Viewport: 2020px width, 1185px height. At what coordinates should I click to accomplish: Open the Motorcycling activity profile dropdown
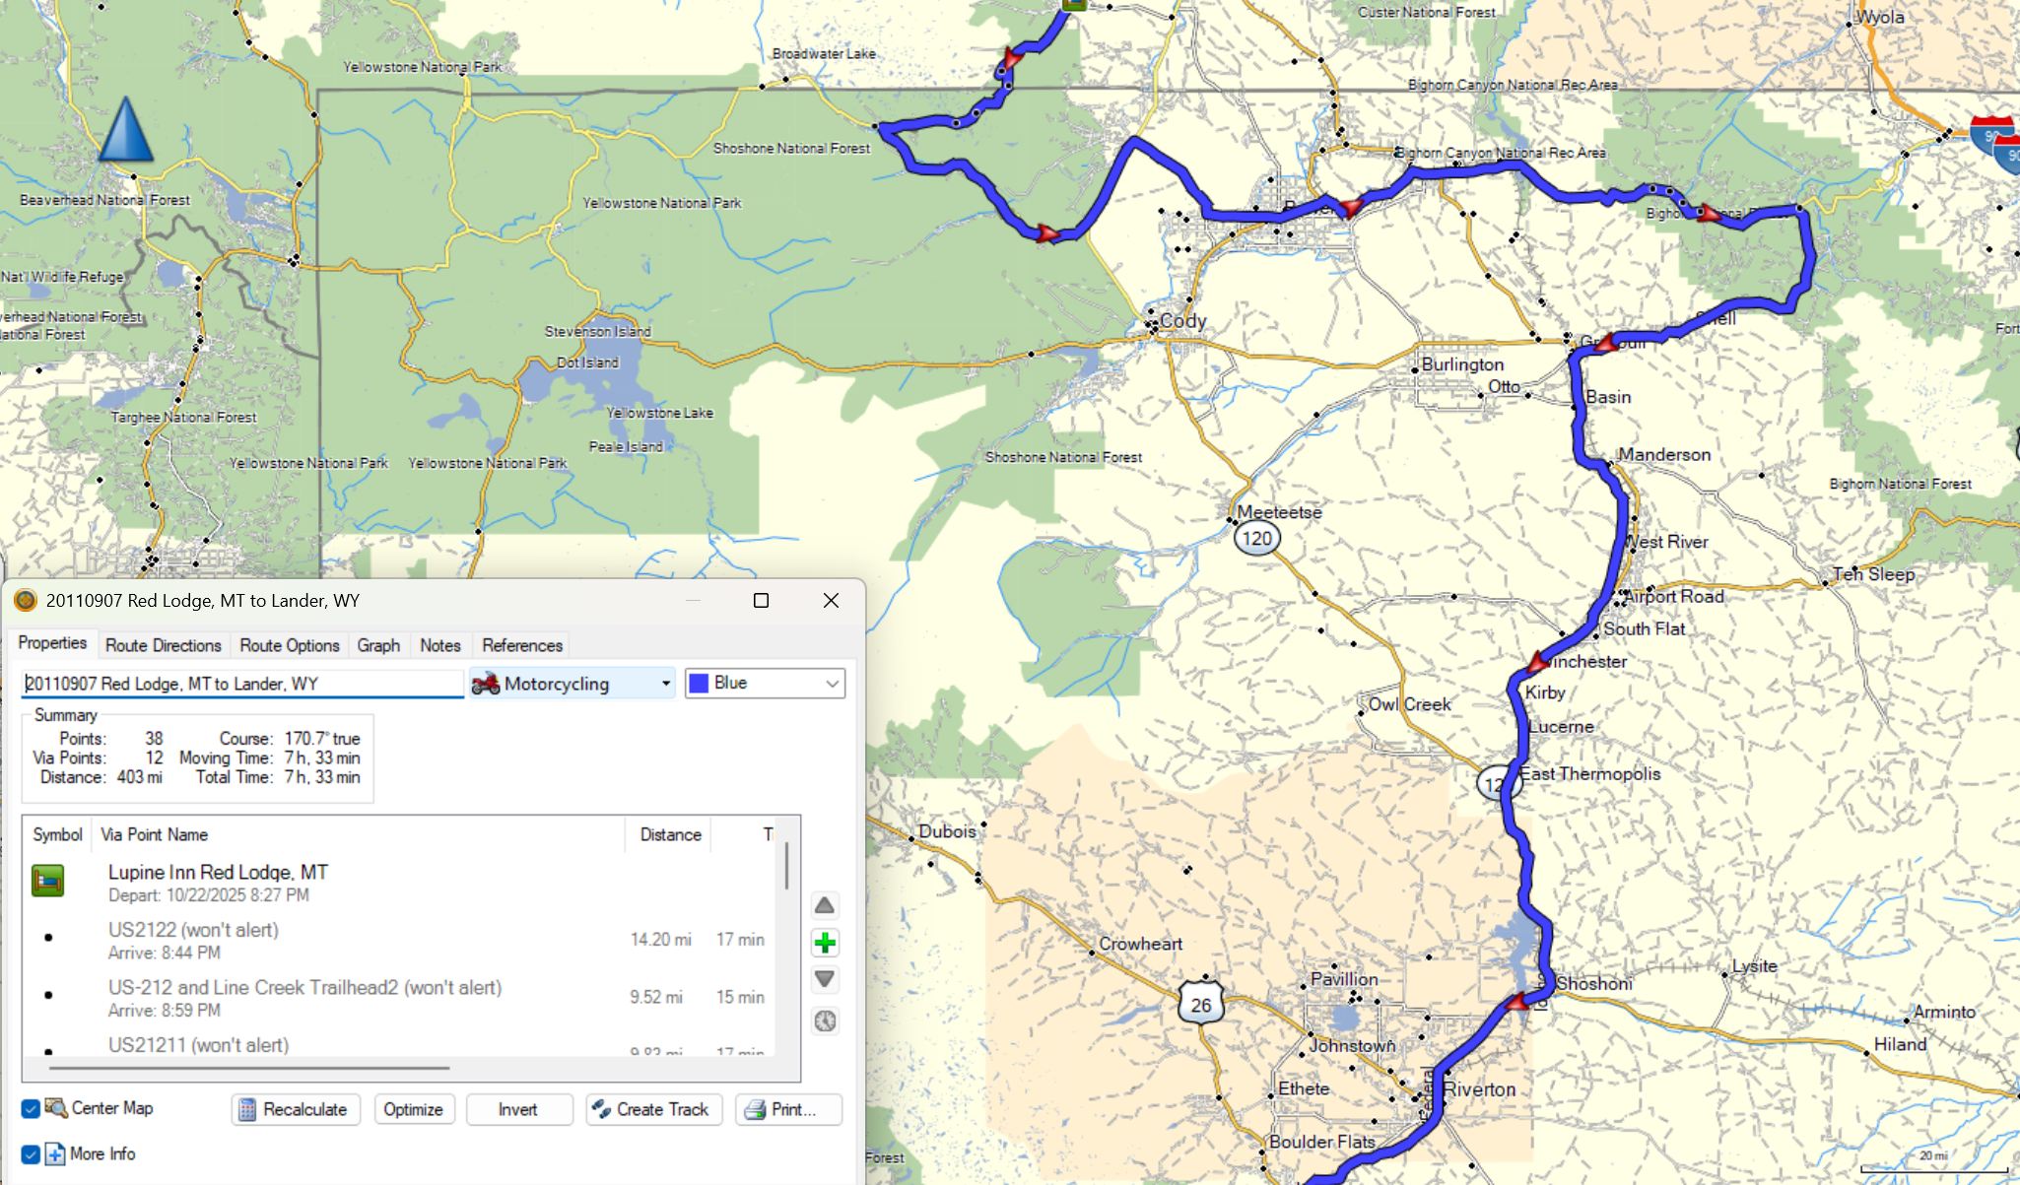coord(665,684)
